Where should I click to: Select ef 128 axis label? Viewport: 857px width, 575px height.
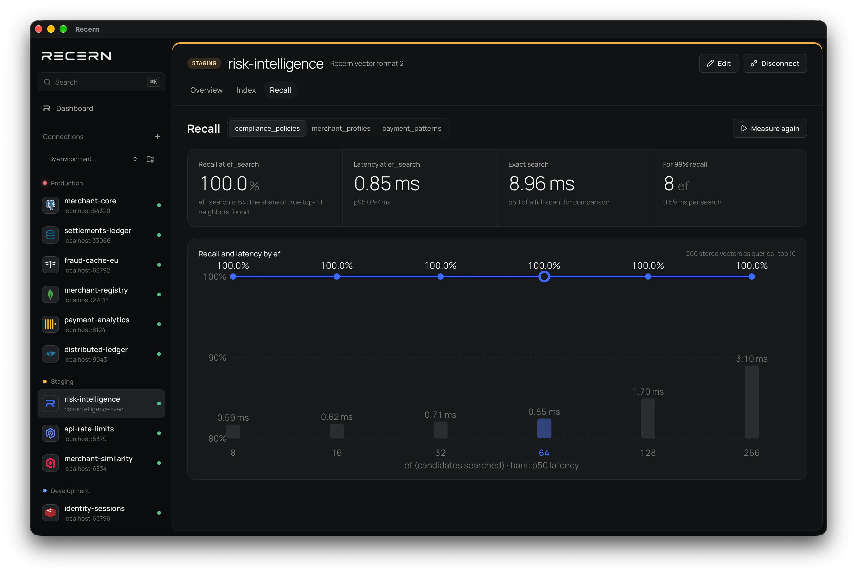[648, 453]
